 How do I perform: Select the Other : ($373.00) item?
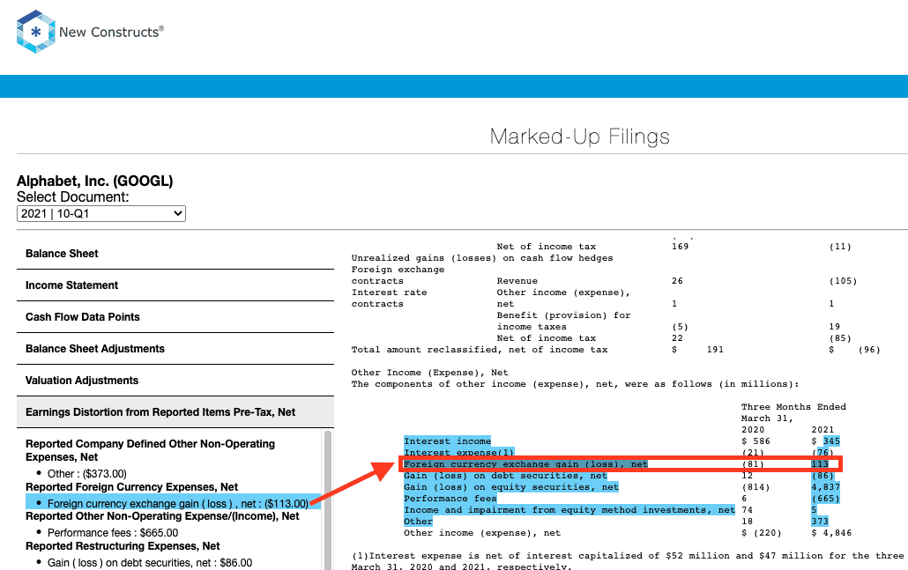coord(87,473)
